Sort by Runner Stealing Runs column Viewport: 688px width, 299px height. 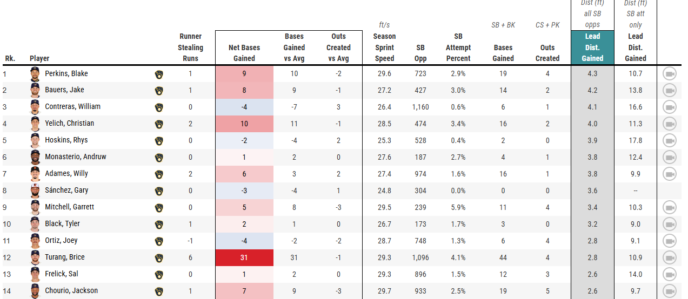190,47
